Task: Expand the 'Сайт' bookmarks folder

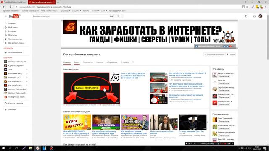Action: (104, 11)
